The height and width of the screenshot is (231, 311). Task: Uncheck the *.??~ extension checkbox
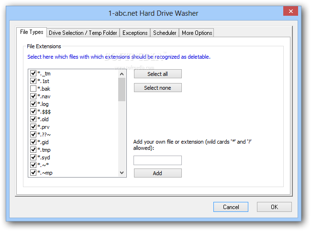tap(33, 135)
